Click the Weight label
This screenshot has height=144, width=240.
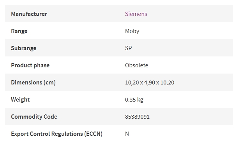coord(20,100)
